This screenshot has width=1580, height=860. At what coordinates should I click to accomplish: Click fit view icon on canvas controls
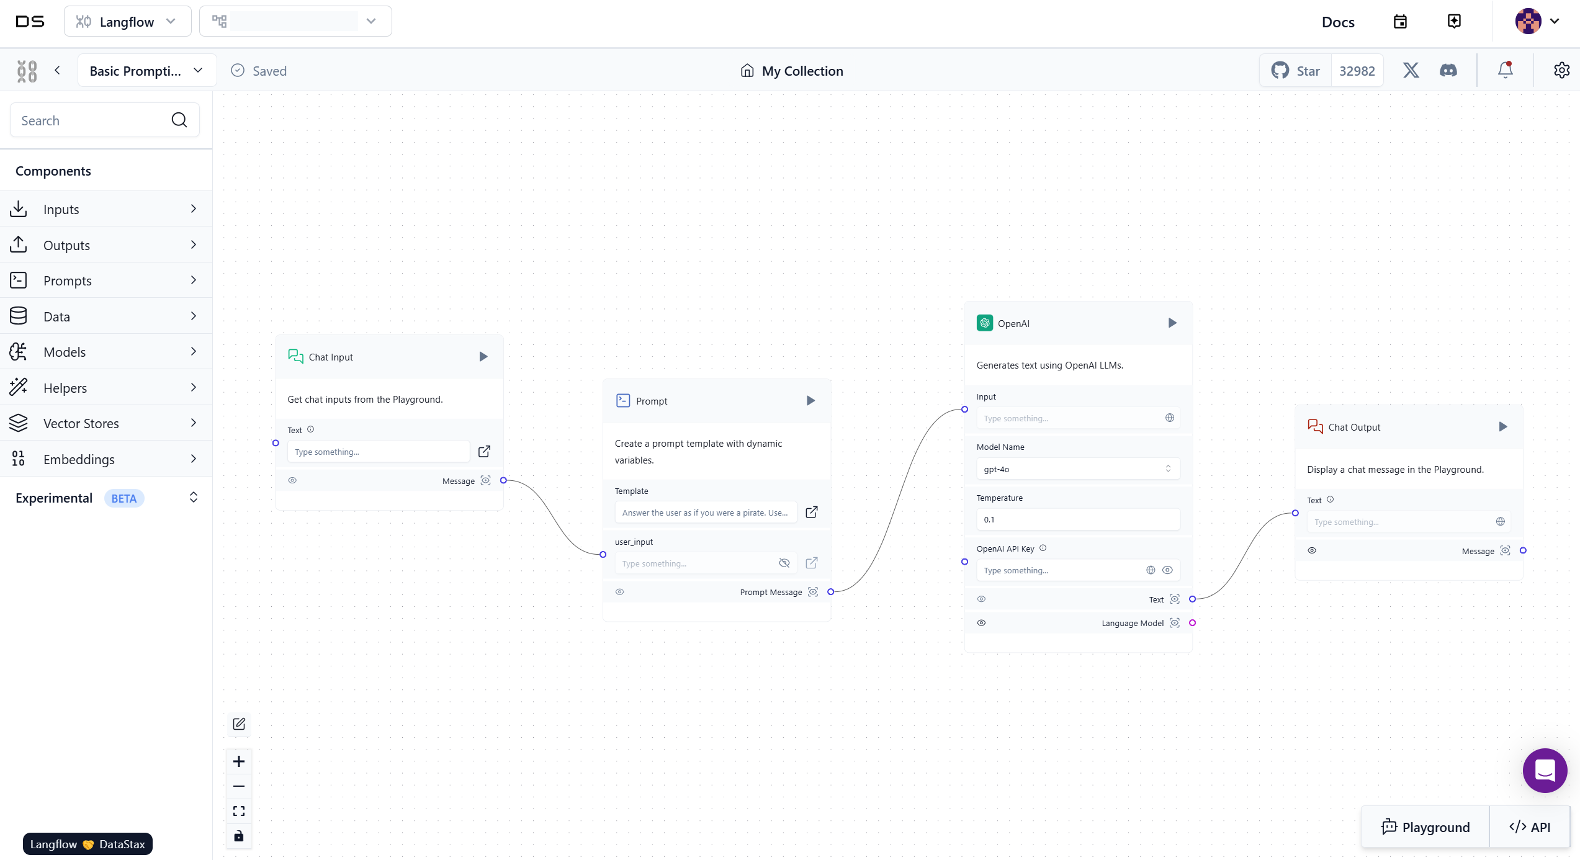(239, 811)
